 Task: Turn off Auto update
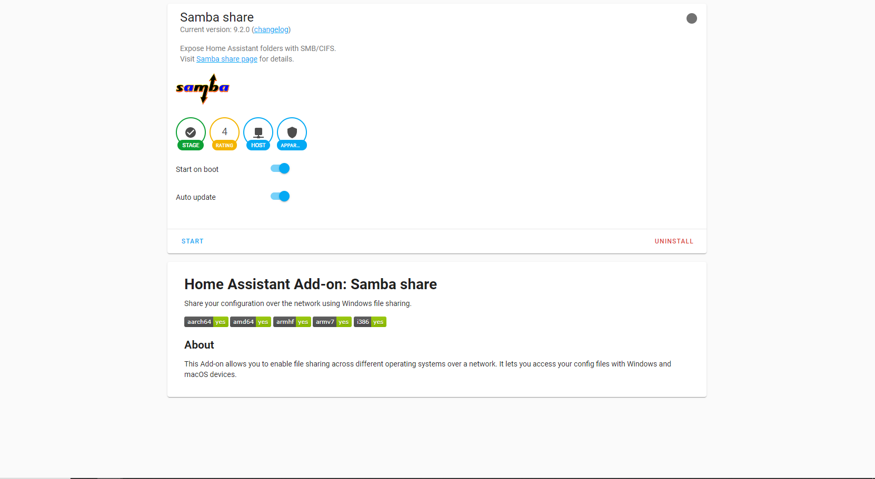(280, 196)
